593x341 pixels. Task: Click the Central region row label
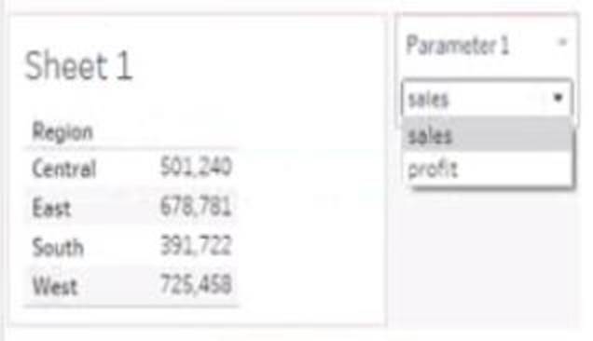(x=64, y=168)
